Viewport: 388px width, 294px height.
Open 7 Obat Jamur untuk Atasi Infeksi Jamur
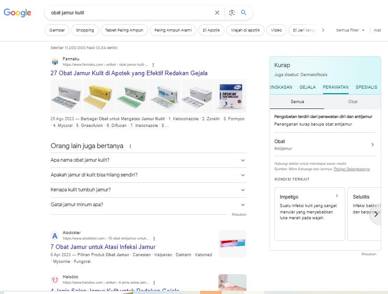pyautogui.click(x=103, y=247)
